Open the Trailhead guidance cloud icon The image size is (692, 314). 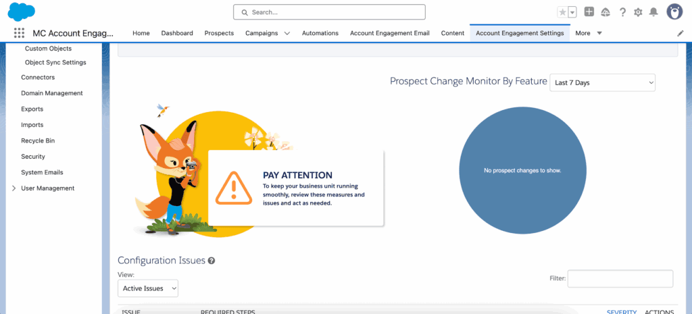(x=605, y=12)
